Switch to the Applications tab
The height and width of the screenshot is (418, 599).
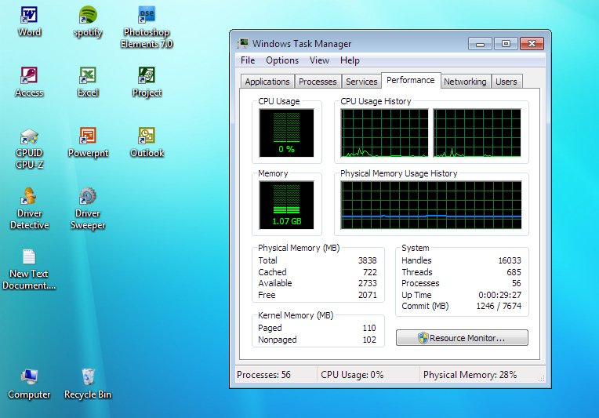pos(267,82)
